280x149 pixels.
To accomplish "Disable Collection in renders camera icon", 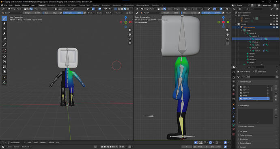I will [277, 15].
